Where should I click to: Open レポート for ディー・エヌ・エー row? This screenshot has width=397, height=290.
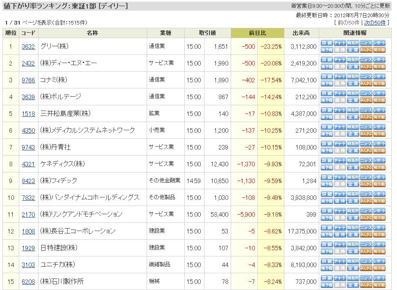379,60
